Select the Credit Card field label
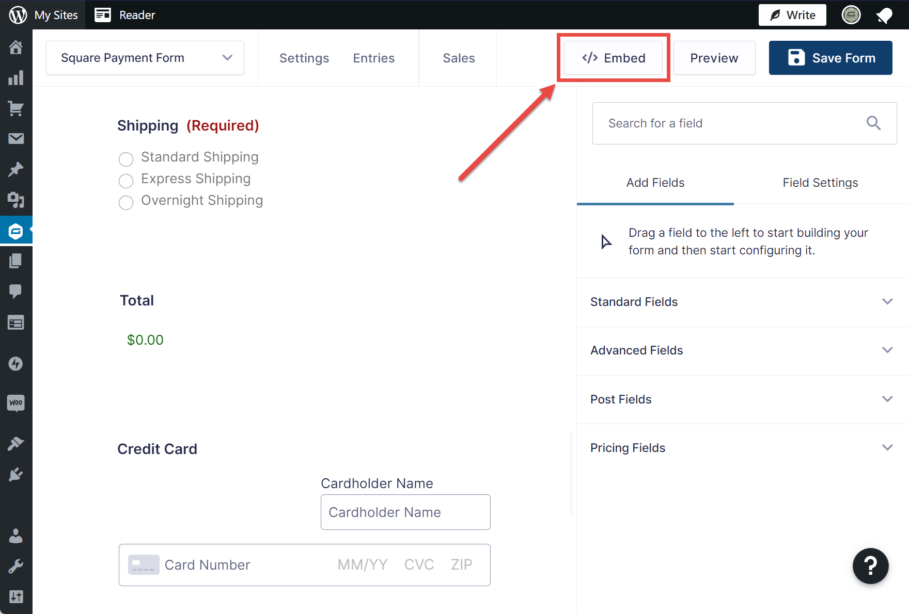 tap(157, 449)
